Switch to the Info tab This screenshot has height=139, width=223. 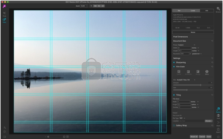[207, 11]
